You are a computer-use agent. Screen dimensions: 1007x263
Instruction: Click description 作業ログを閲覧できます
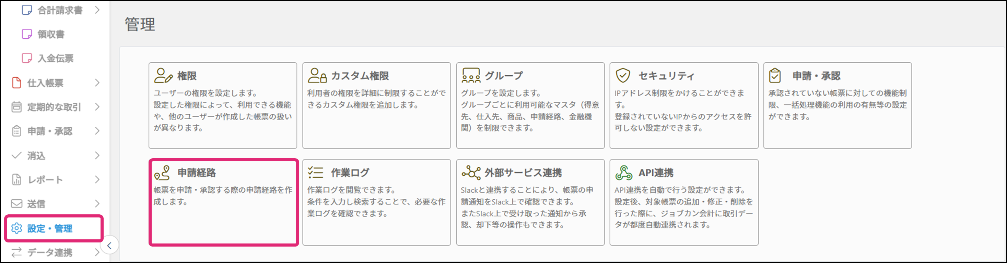pos(351,190)
